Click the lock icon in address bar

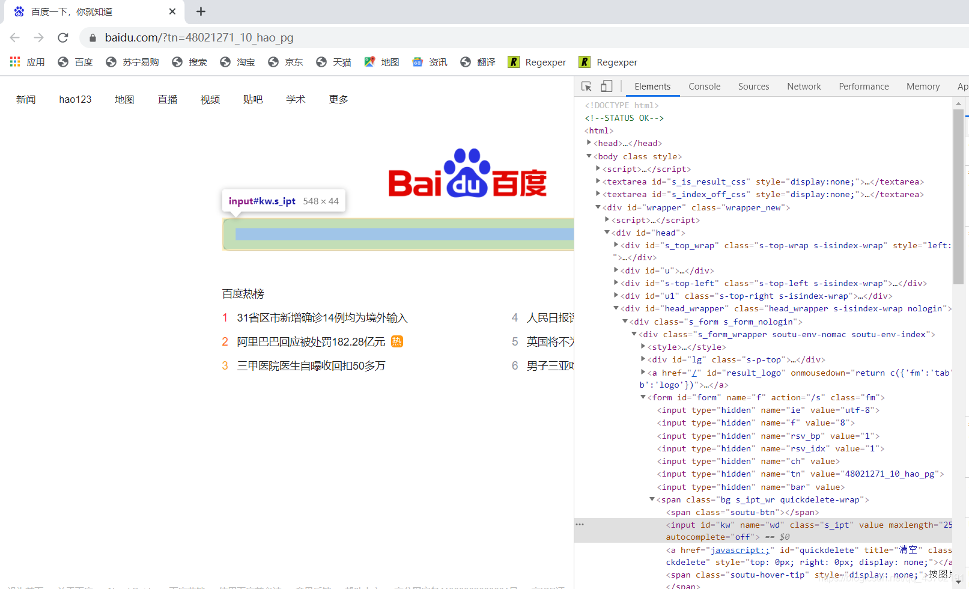[93, 38]
